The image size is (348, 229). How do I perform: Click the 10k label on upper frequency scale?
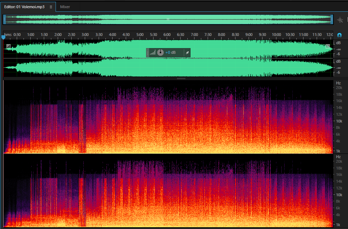[x=339, y=121]
